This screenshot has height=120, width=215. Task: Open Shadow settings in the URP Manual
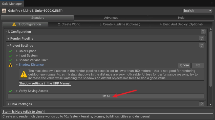click(x=45, y=83)
